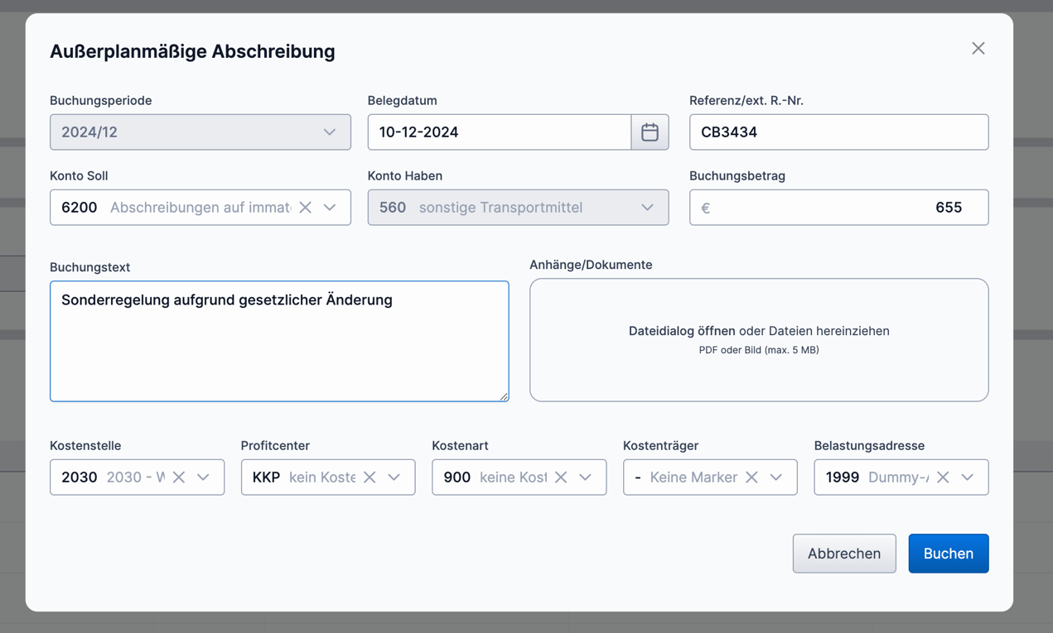Close the Außerplanmäßige Abschreibung dialog
The image size is (1053, 633).
(978, 49)
